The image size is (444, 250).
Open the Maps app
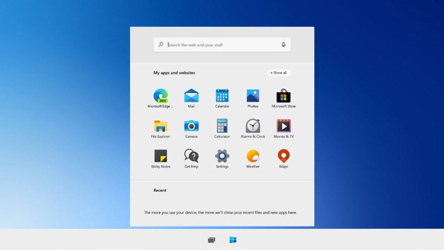click(283, 157)
